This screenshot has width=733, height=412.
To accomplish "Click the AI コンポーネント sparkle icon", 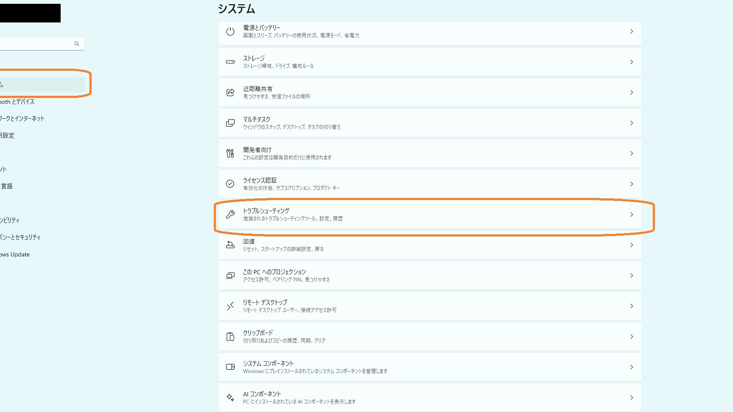I will 230,398.
